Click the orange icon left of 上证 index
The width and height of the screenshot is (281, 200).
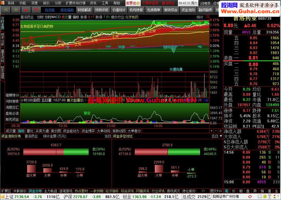click(x=2, y=197)
